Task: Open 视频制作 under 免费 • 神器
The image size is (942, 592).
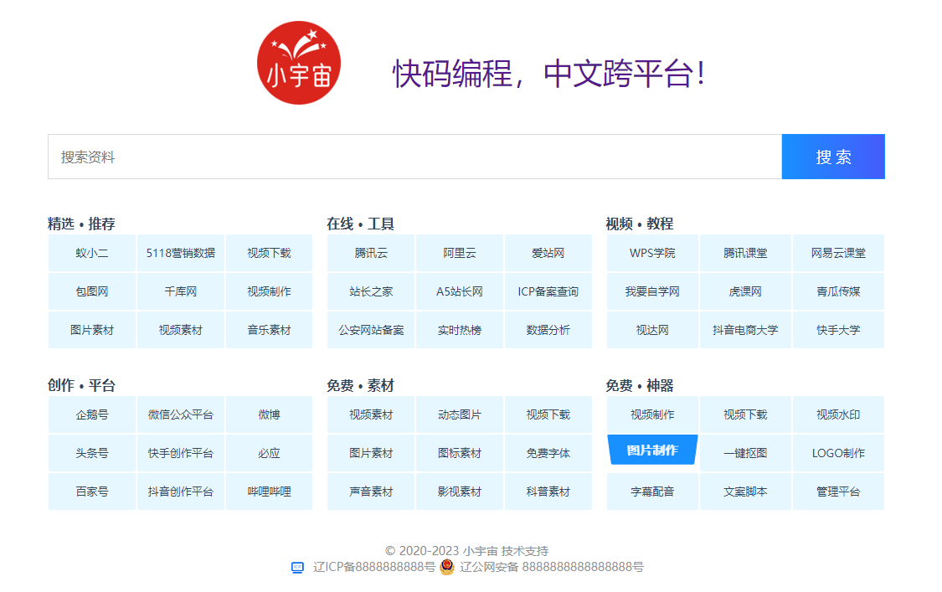Action: (652, 414)
